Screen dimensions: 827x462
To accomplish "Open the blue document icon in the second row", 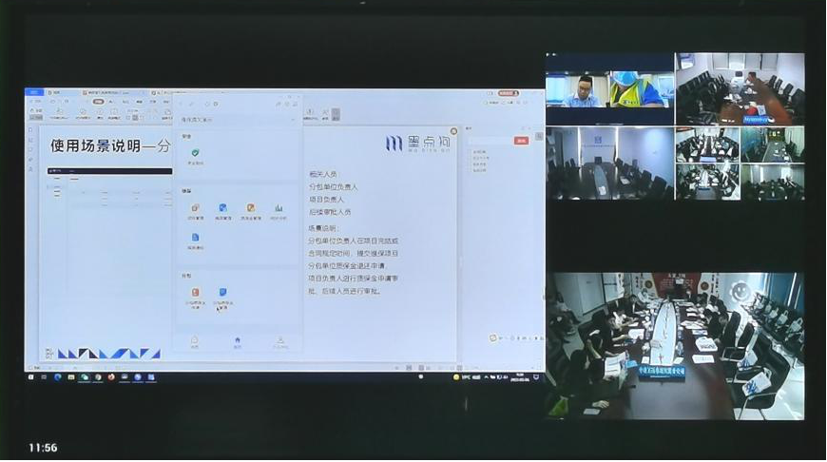I will 195,238.
